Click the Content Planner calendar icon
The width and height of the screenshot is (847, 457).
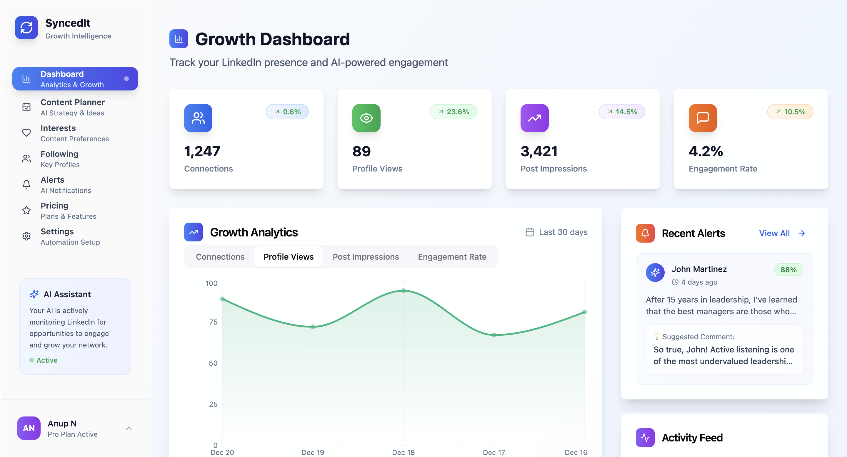(x=26, y=107)
